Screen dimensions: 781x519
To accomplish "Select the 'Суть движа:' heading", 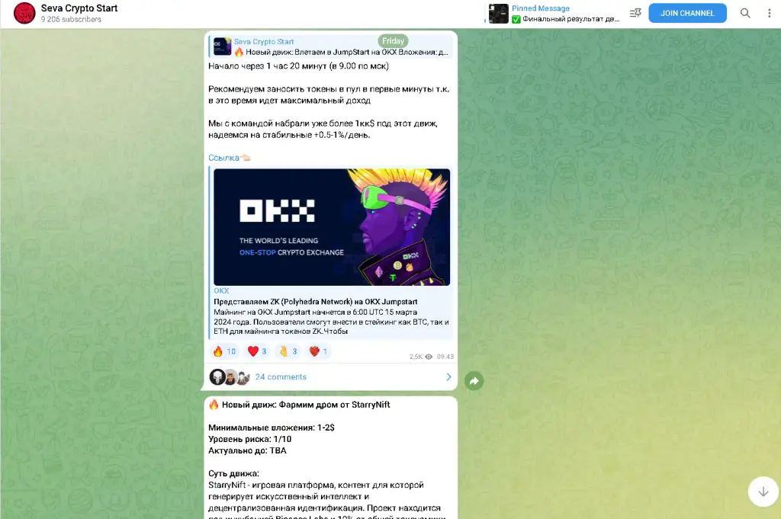I will pos(233,473).
